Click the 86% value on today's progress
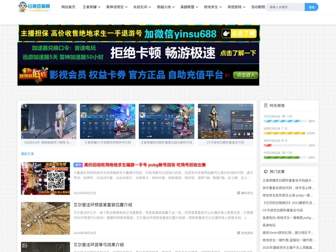 click(312, 121)
